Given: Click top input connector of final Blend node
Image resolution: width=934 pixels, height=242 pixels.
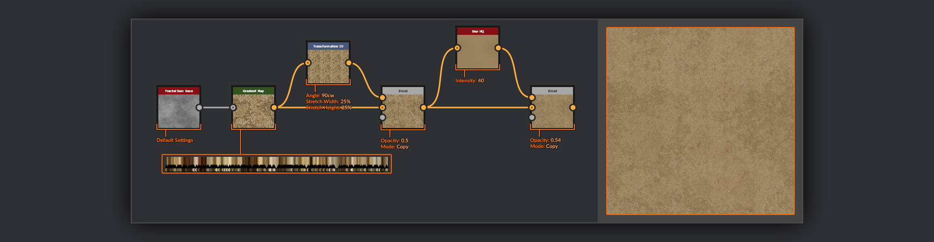Looking at the screenshot, I should [x=532, y=98].
